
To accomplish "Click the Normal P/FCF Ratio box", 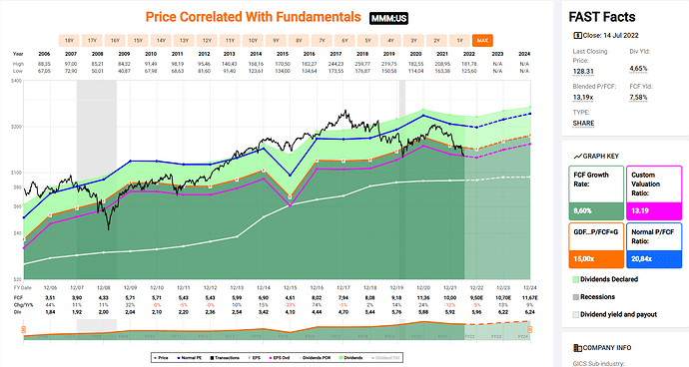I will pos(654,245).
